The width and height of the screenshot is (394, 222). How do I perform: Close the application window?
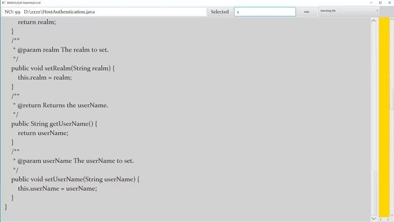pos(390,2)
